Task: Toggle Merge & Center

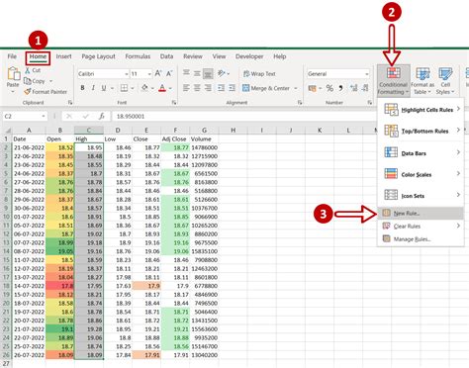Action: point(266,88)
